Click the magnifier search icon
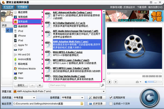The height and width of the screenshot is (109, 164). pyautogui.click(x=102, y=85)
